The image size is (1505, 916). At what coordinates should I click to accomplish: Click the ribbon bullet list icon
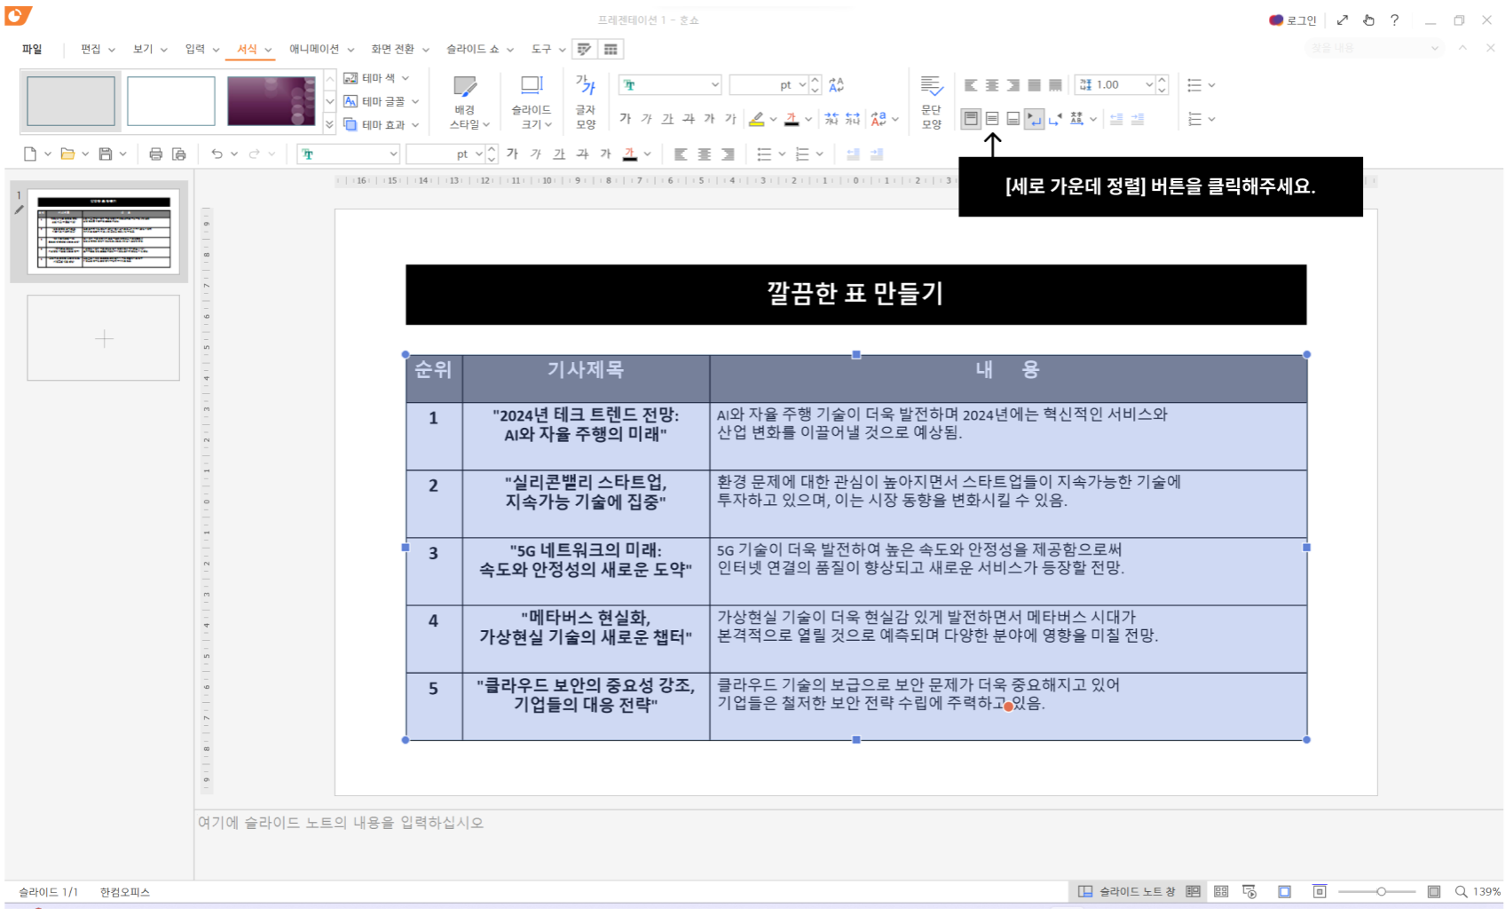[x=1194, y=85]
